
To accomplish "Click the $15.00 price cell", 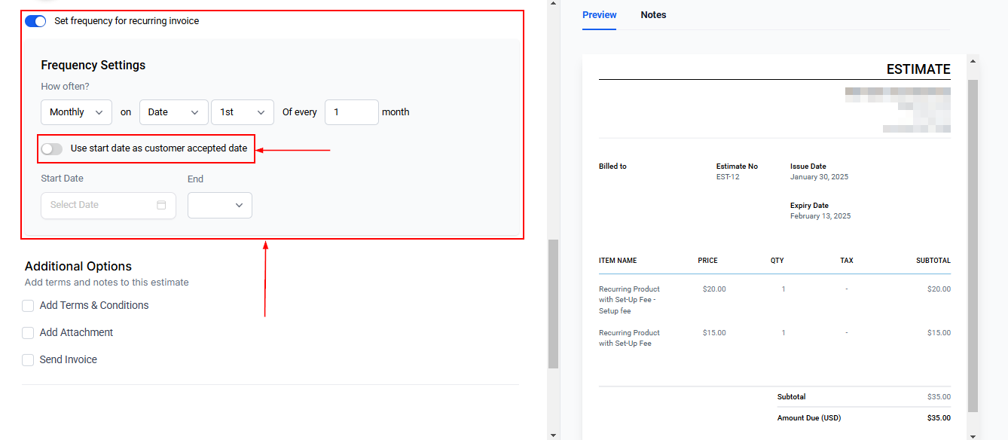I will click(x=714, y=333).
